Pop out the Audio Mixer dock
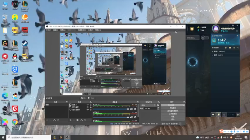The width and height of the screenshot is (250, 140). point(138,102)
